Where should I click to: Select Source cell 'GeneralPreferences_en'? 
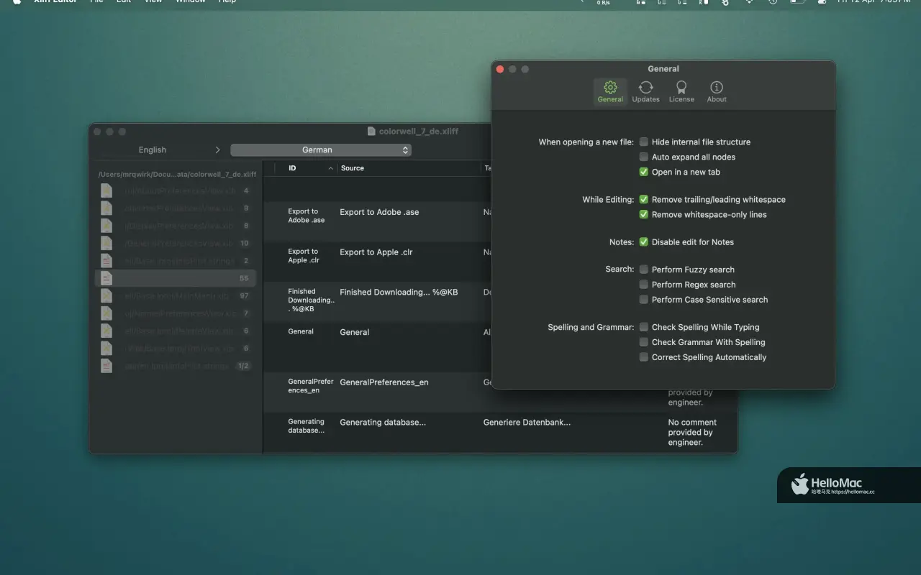pyautogui.click(x=384, y=382)
